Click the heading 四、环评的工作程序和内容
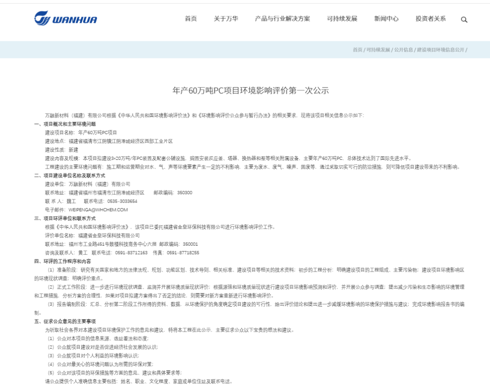Screen dimensions: 490x387 [63, 261]
